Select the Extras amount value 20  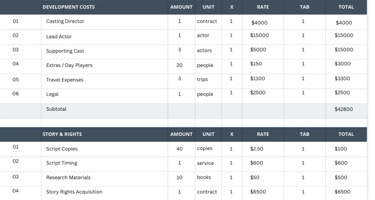pos(179,65)
